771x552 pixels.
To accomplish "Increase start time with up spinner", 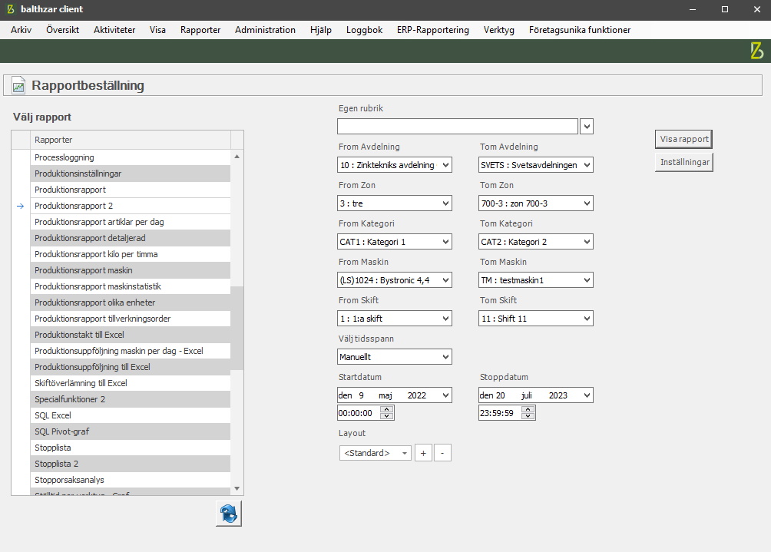I will [x=387, y=409].
